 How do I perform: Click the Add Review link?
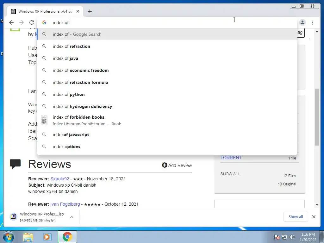(x=177, y=165)
